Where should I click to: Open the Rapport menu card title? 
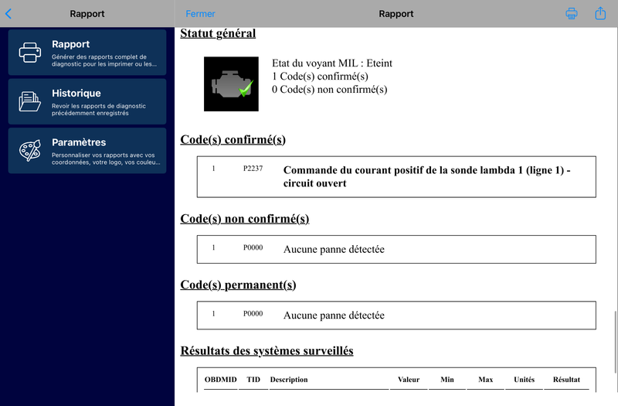click(x=71, y=44)
